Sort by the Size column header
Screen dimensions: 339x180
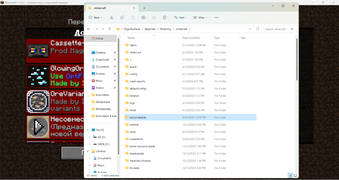(x=243, y=38)
